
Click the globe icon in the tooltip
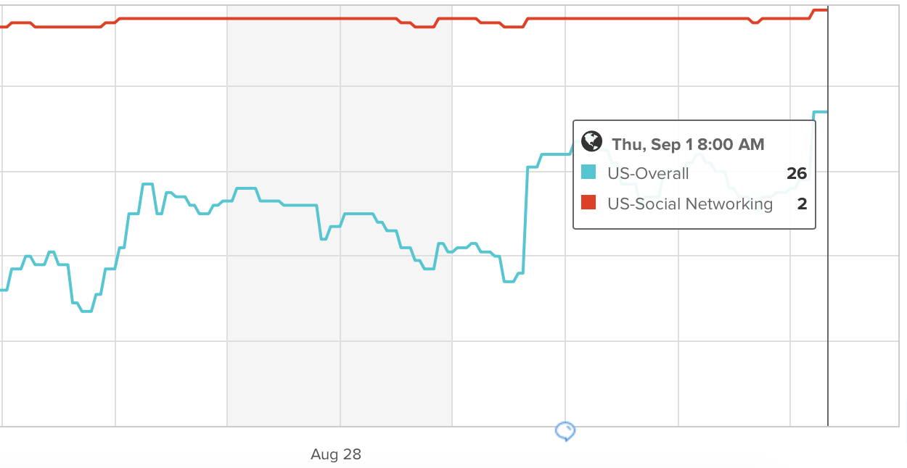[592, 141]
